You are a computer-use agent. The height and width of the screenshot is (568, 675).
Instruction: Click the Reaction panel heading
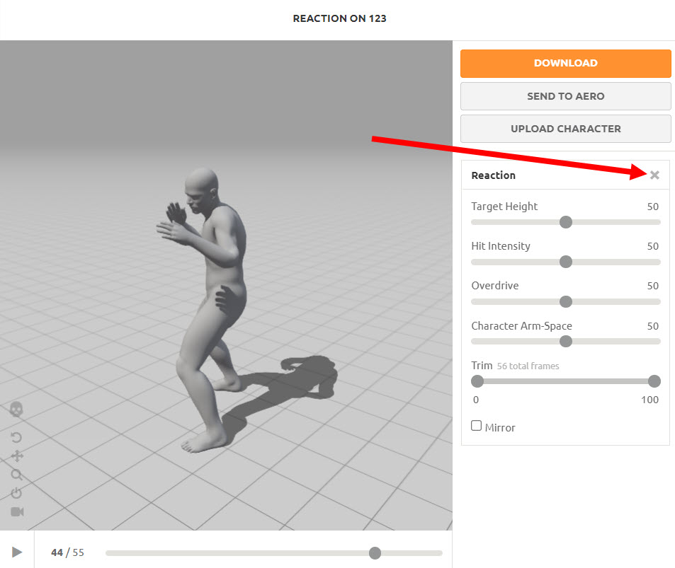494,175
